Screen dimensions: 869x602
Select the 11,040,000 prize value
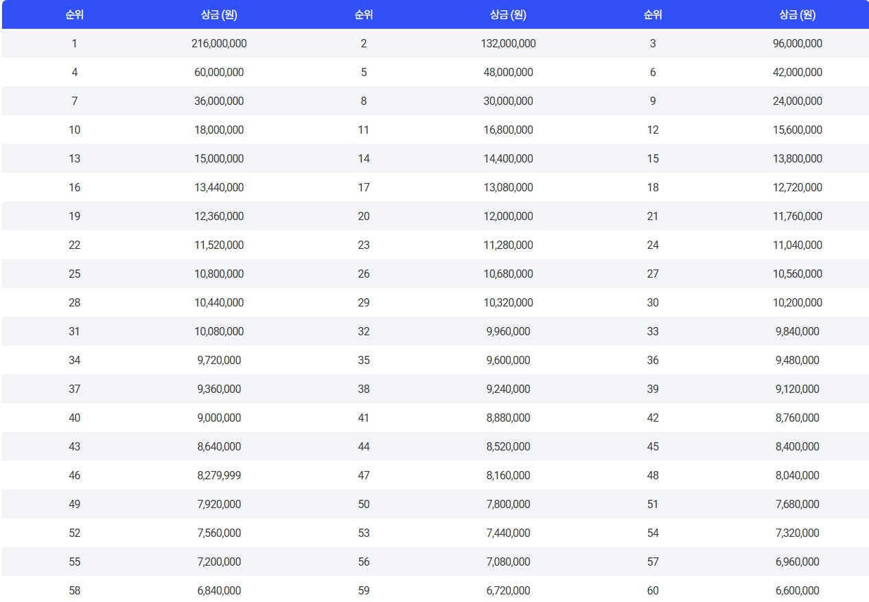798,245
